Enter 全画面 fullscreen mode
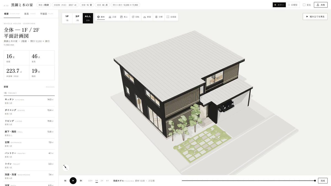The height and width of the screenshot is (186, 331). pos(172,17)
